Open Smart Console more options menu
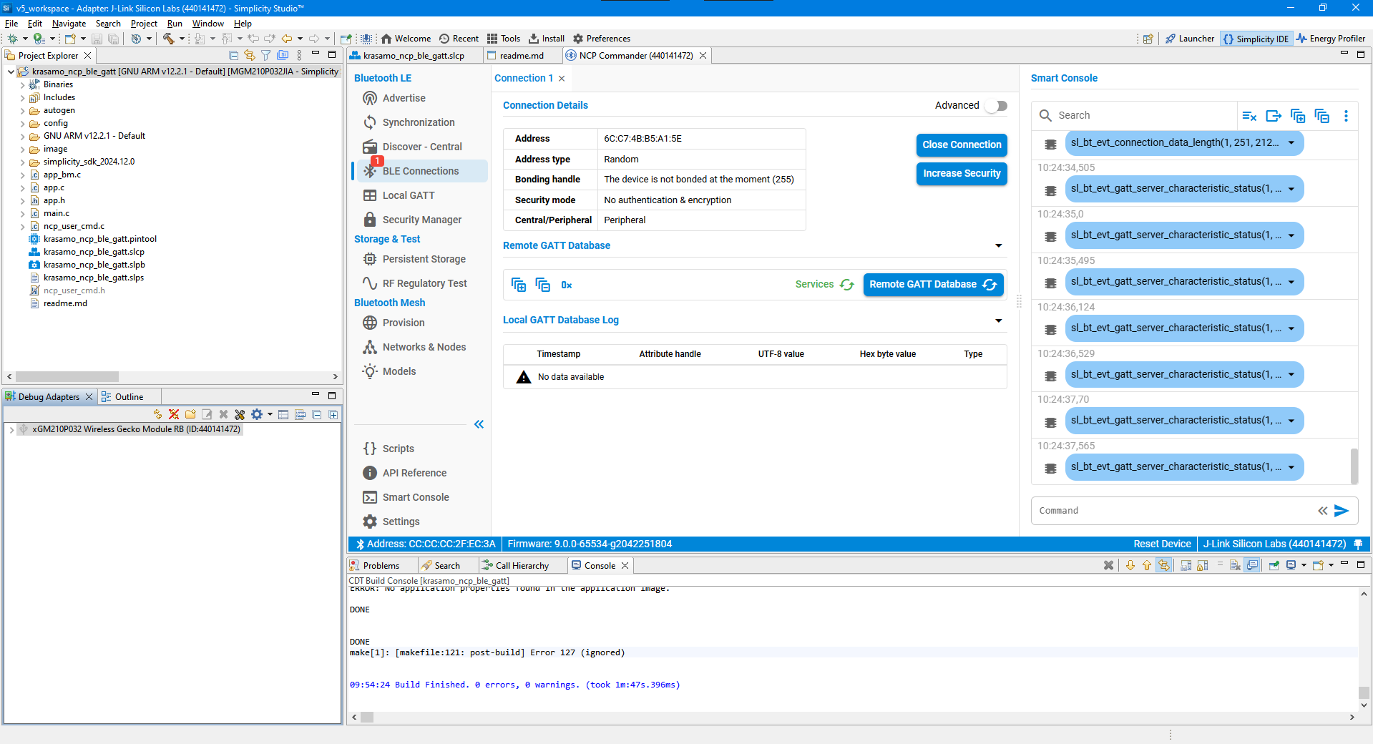Image resolution: width=1373 pixels, height=744 pixels. 1346,116
